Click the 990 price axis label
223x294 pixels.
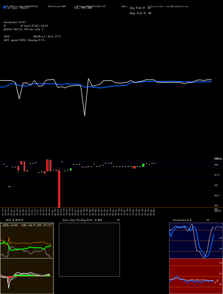pyautogui.click(x=216, y=165)
